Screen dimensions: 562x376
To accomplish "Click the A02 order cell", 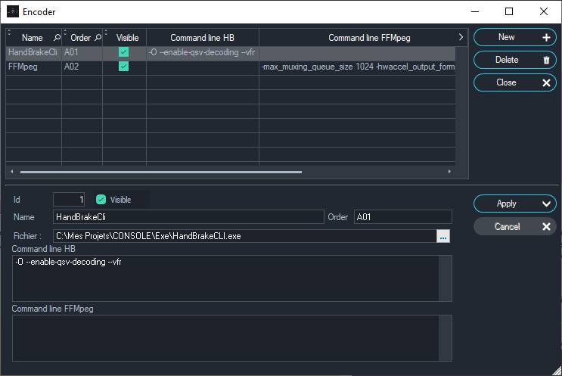I will pos(82,67).
